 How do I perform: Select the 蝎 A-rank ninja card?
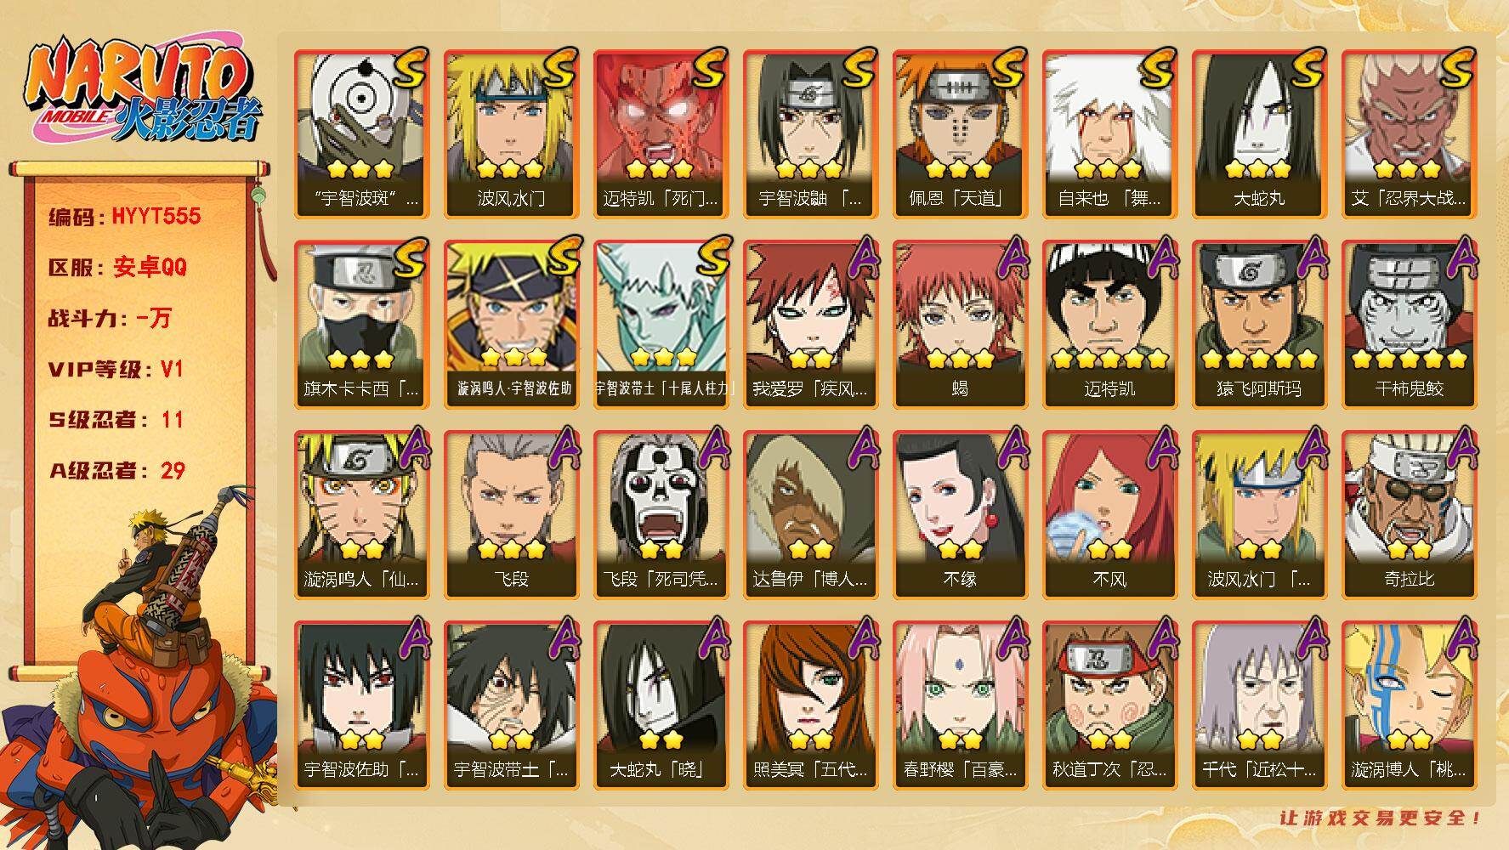(x=960, y=324)
